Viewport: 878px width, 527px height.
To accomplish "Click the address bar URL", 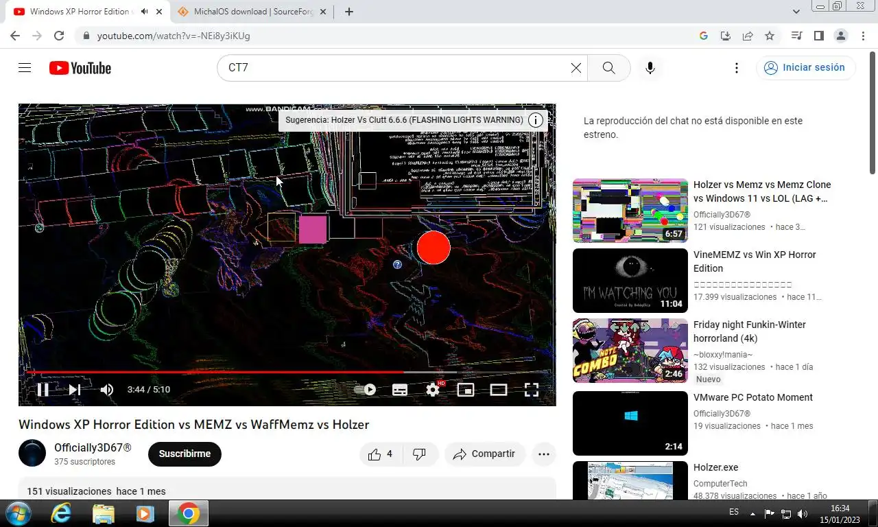I will coord(174,36).
